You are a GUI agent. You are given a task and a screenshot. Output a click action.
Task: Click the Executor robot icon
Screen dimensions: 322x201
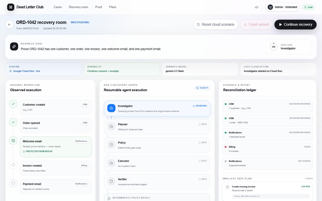[111, 163]
